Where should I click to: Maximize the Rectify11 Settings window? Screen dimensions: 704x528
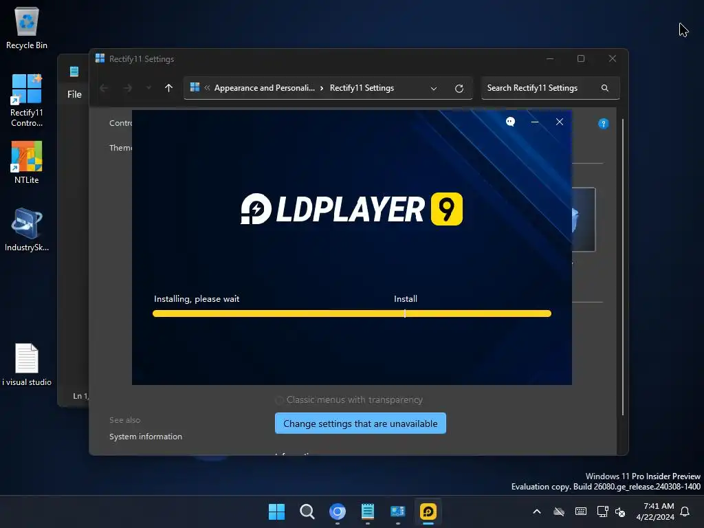click(x=580, y=58)
